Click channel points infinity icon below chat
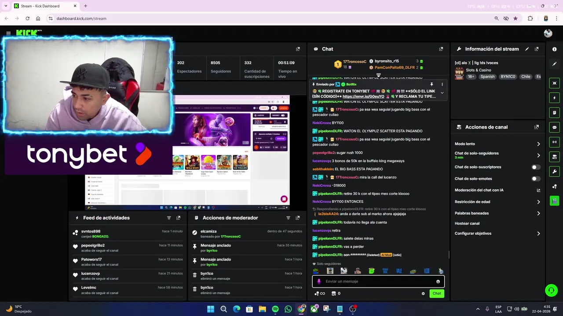 point(320,294)
